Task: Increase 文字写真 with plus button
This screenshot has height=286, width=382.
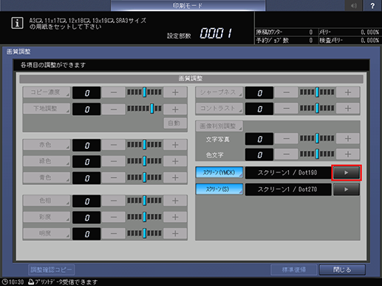Action: (x=348, y=139)
